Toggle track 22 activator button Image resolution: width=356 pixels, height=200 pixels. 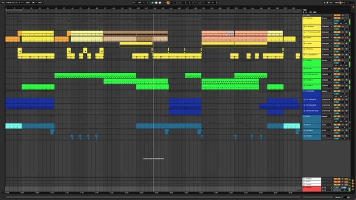[x=337, y=124]
